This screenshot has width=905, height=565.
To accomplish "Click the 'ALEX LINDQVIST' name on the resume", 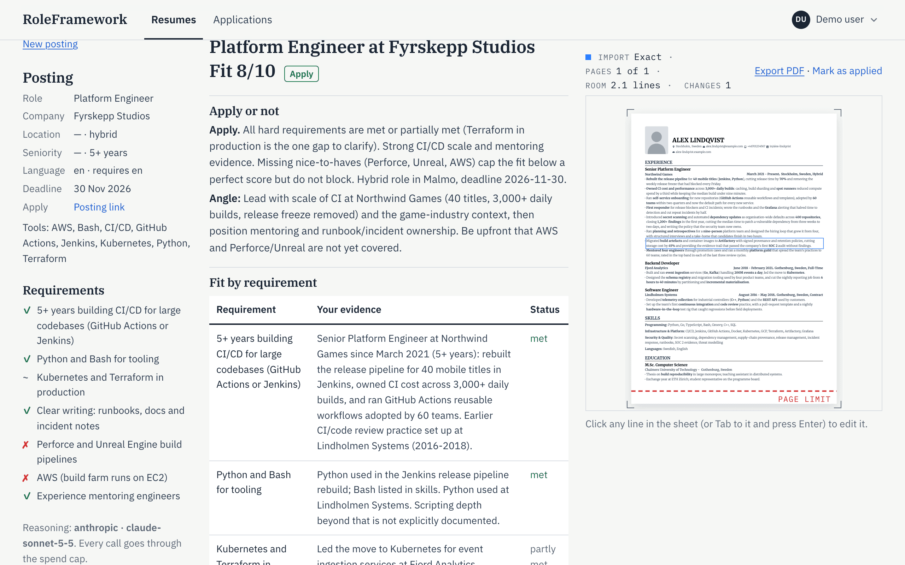I will 698,140.
